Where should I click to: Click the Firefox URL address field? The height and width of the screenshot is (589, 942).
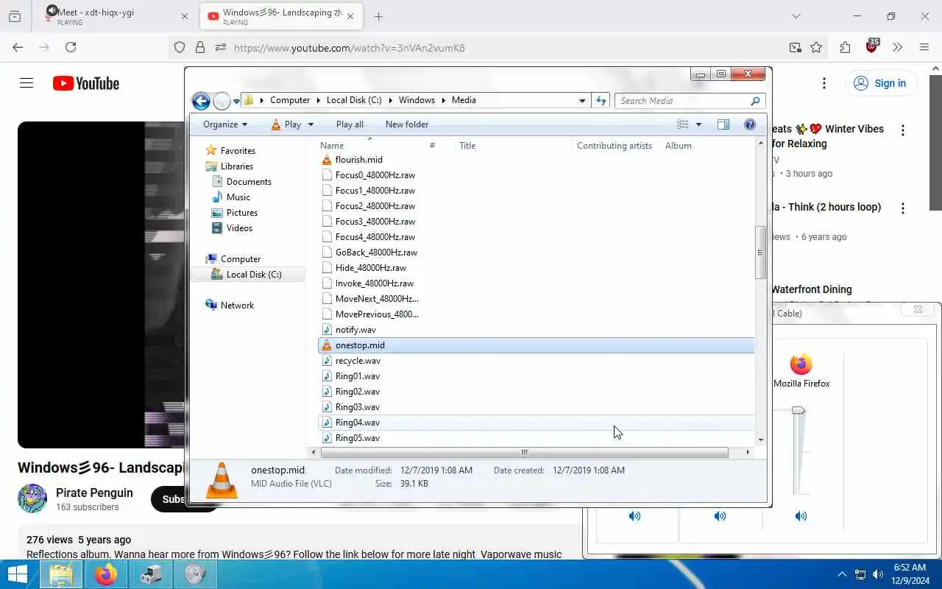tap(508, 48)
